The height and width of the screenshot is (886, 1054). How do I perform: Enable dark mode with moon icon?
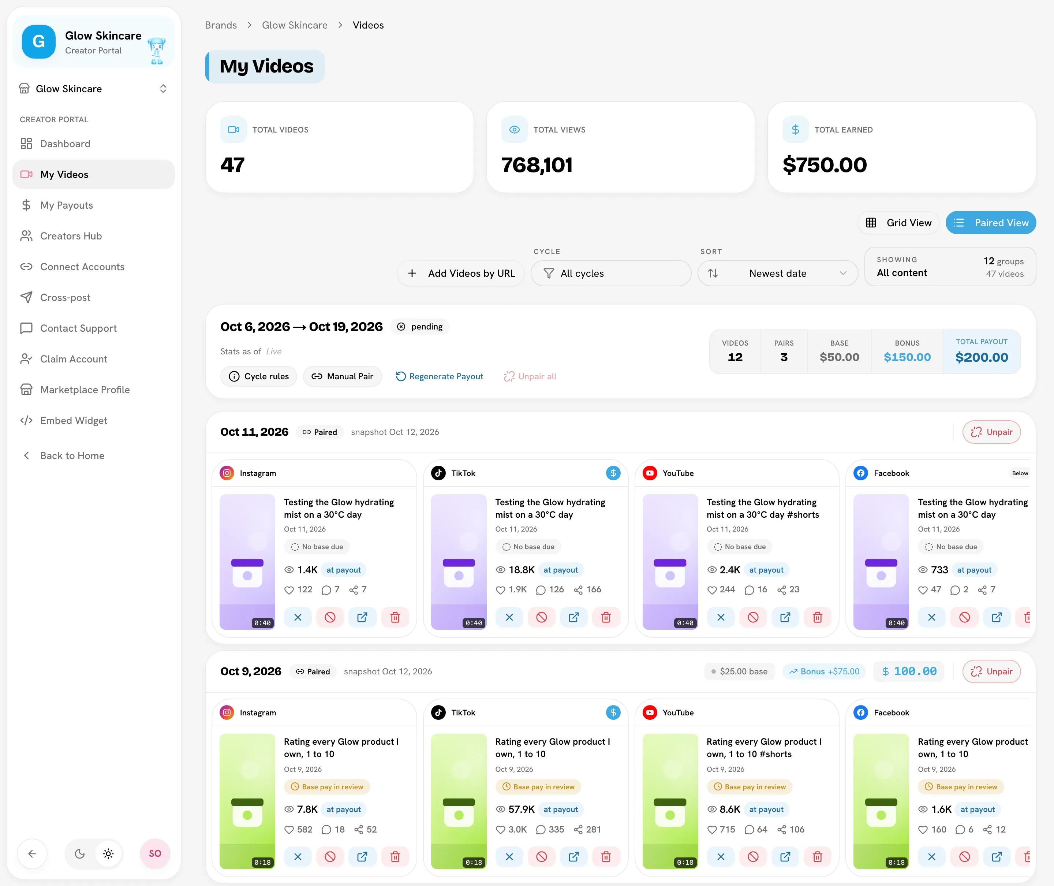[x=79, y=853]
